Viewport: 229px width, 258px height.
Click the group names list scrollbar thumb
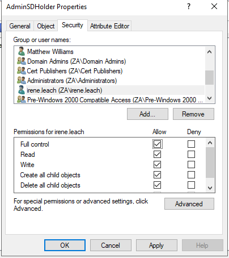(209, 77)
